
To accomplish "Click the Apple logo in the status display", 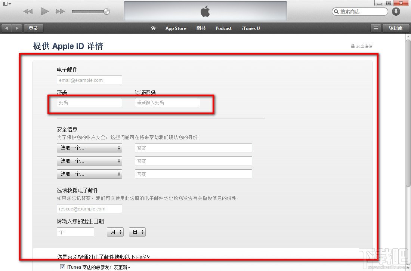I will 205,12.
